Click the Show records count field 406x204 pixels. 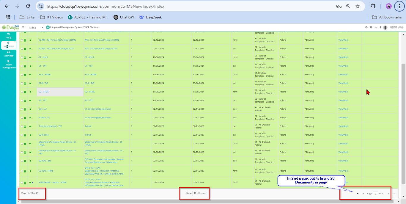click(195, 193)
